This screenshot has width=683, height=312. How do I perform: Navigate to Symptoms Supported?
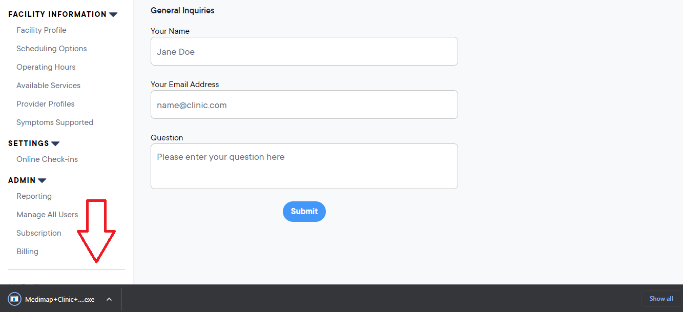tap(55, 122)
